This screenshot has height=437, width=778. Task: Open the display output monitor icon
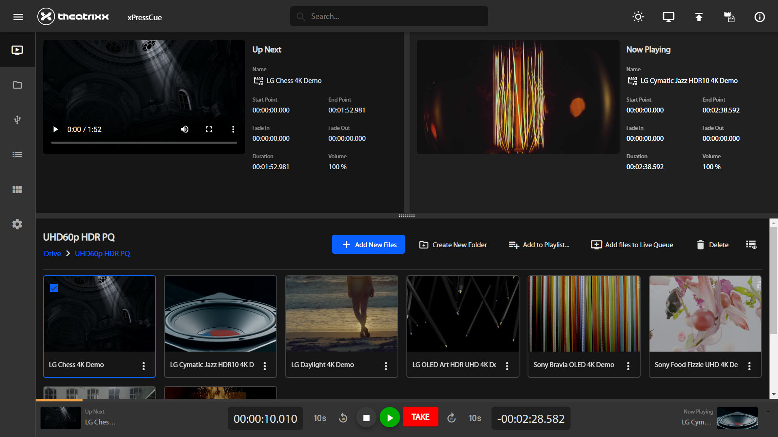669,17
